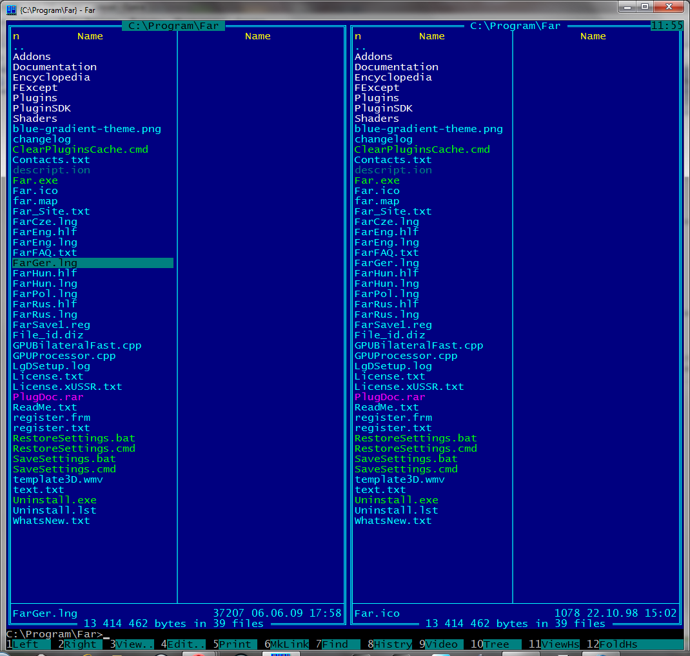Select WhatsNew.txt in the right panel

click(x=393, y=521)
